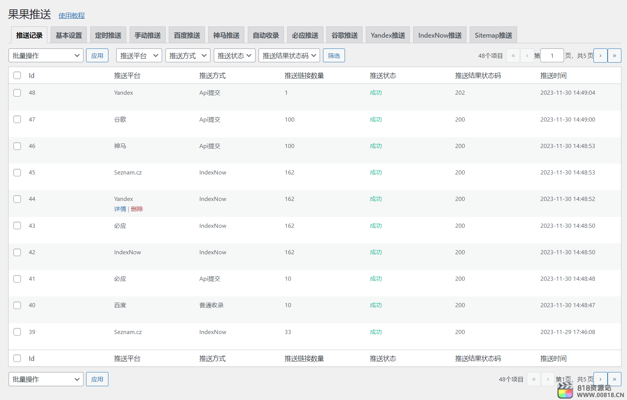Click the 推送时间 column header
The height and width of the screenshot is (400, 627).
point(553,76)
